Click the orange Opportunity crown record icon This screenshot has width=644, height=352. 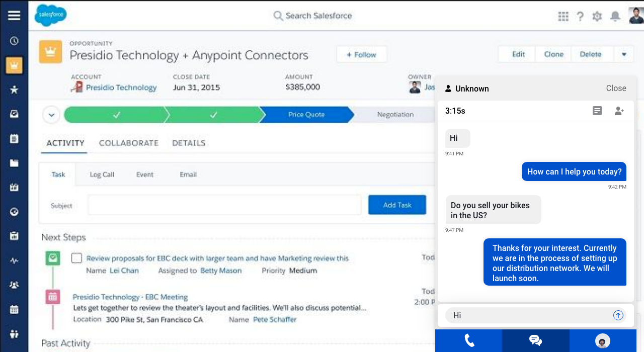click(x=50, y=52)
